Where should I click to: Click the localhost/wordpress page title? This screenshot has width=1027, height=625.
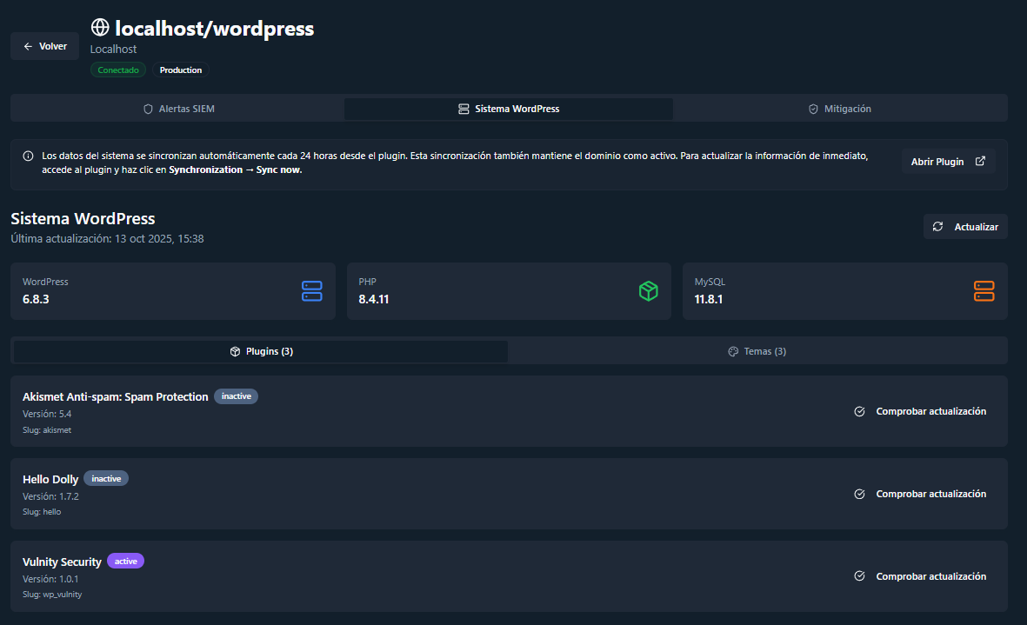(x=214, y=28)
